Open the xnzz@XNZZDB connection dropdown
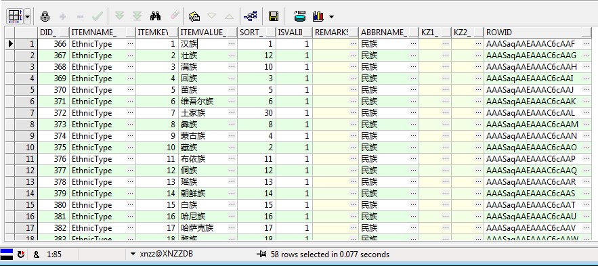This screenshot has width=598, height=266. (133, 254)
